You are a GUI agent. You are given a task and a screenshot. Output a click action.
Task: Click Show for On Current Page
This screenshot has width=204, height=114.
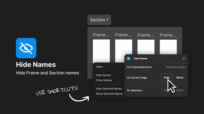tap(180, 78)
